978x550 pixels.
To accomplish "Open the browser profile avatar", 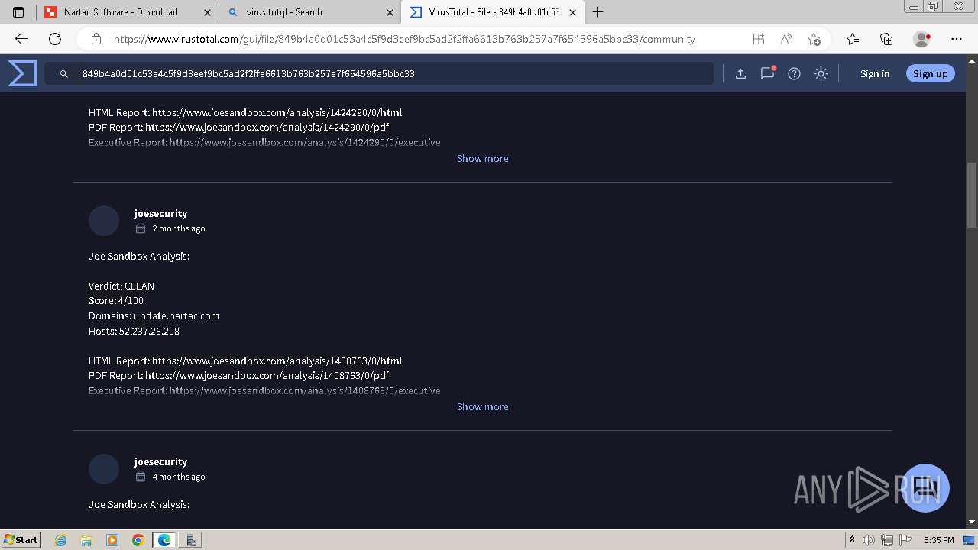I will [x=921, y=39].
